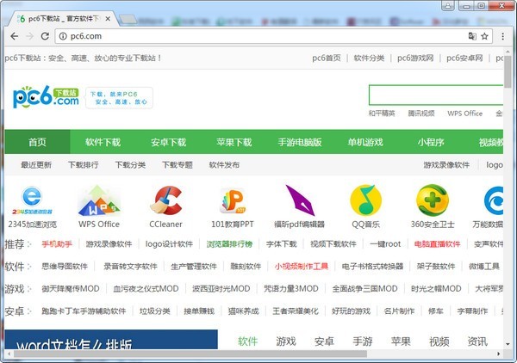
Task: Reload the page with the refresh icon
Action: pos(45,36)
